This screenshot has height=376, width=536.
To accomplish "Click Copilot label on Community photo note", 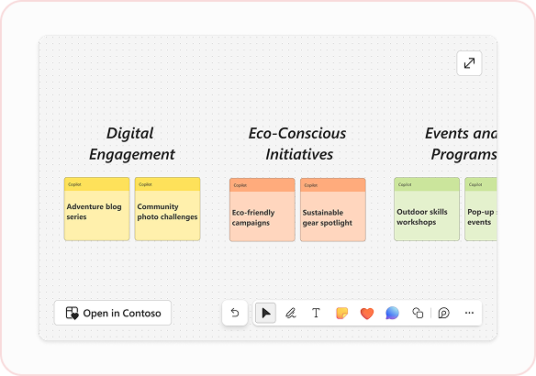I will [x=145, y=184].
